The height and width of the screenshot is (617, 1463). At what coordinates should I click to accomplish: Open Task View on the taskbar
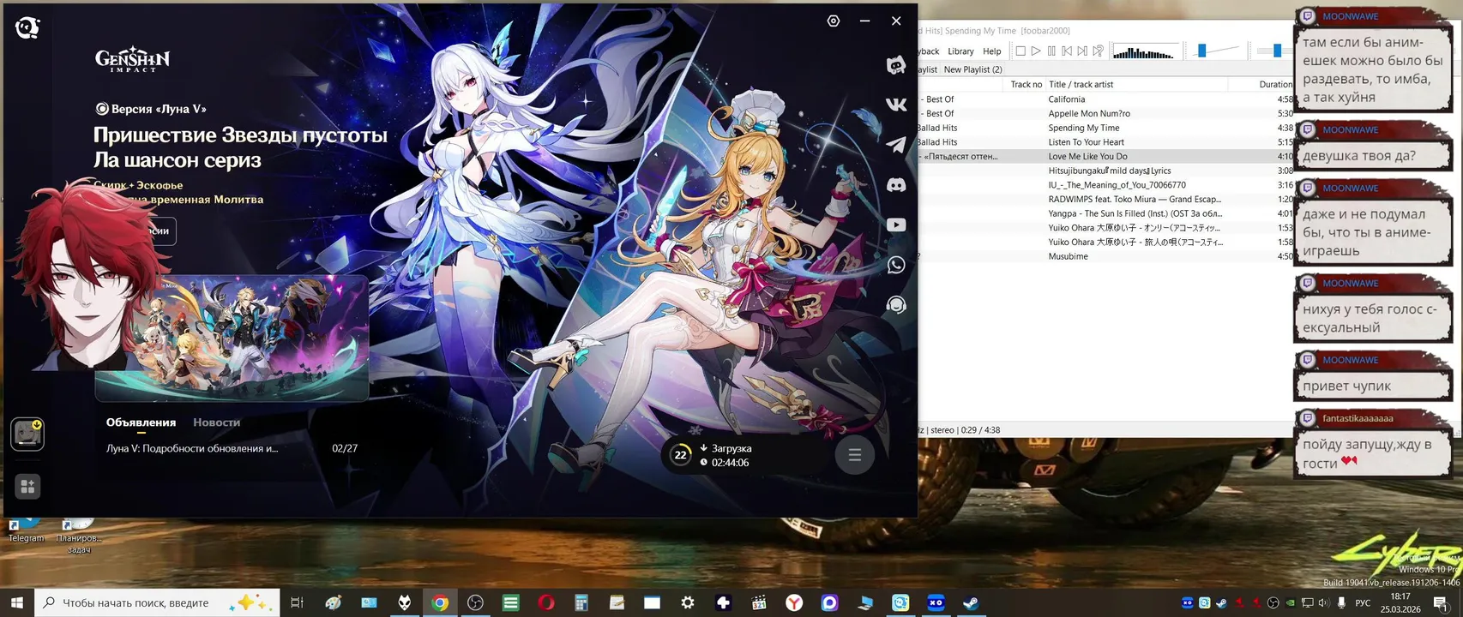(x=297, y=603)
